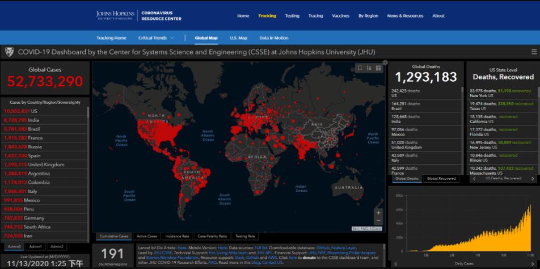The image size is (540, 269).
Task: Open the Vaccines menu item
Action: coord(340,16)
